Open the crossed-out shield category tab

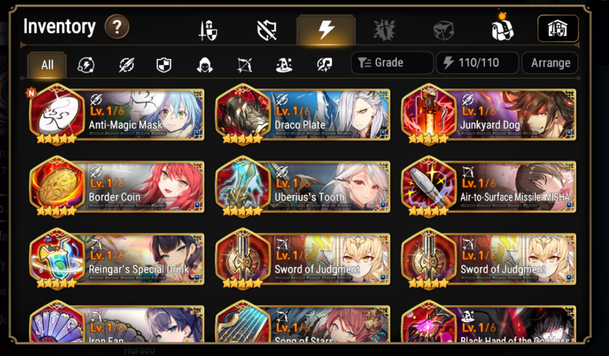coord(267,30)
